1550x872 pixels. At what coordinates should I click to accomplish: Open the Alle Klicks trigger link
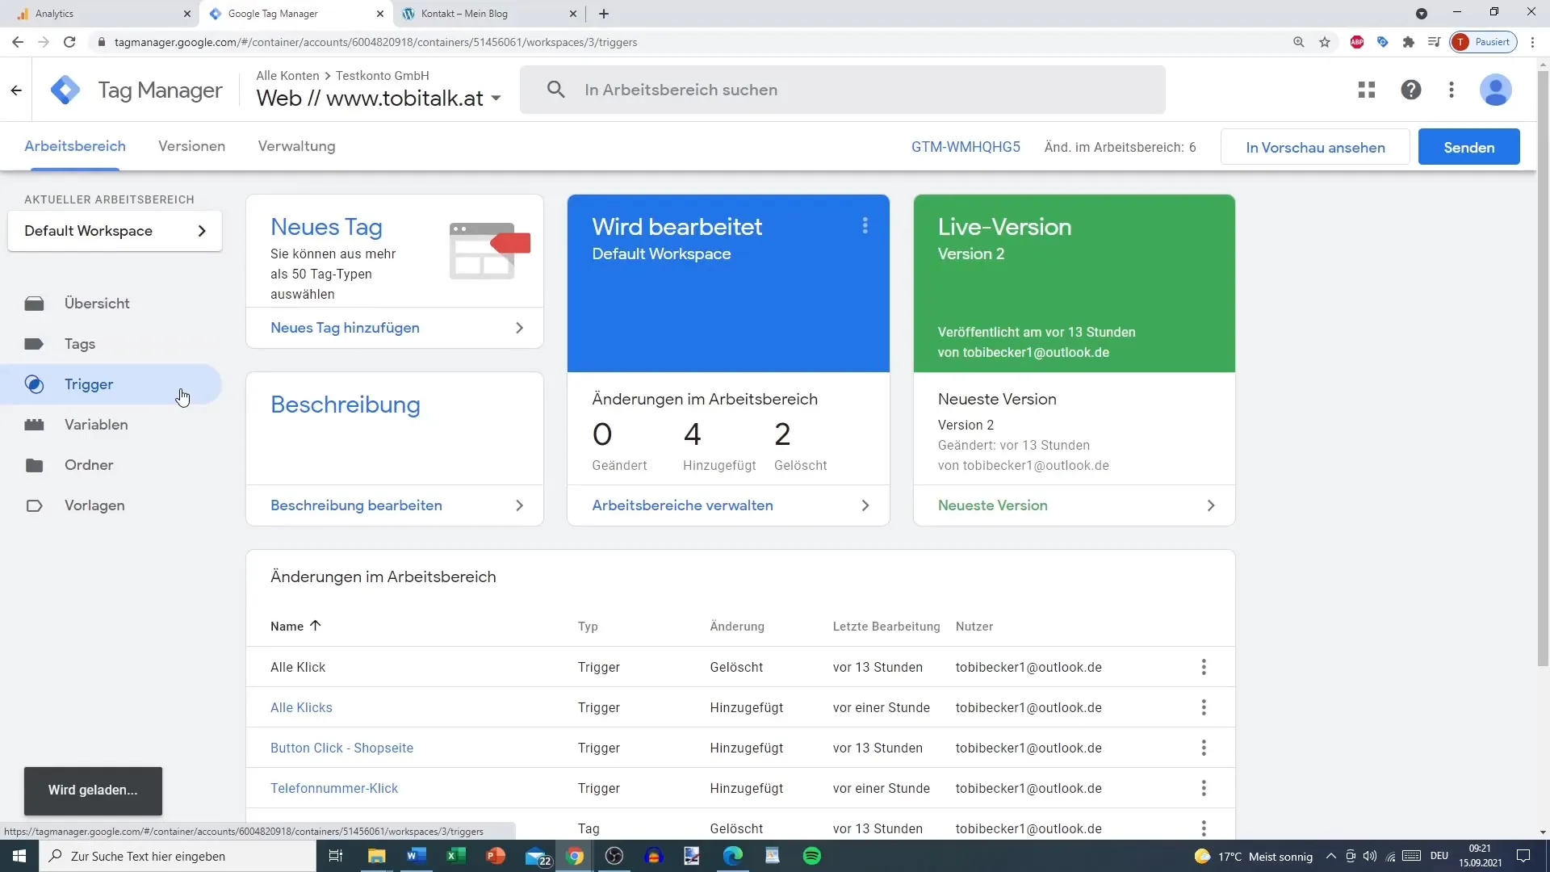[301, 707]
